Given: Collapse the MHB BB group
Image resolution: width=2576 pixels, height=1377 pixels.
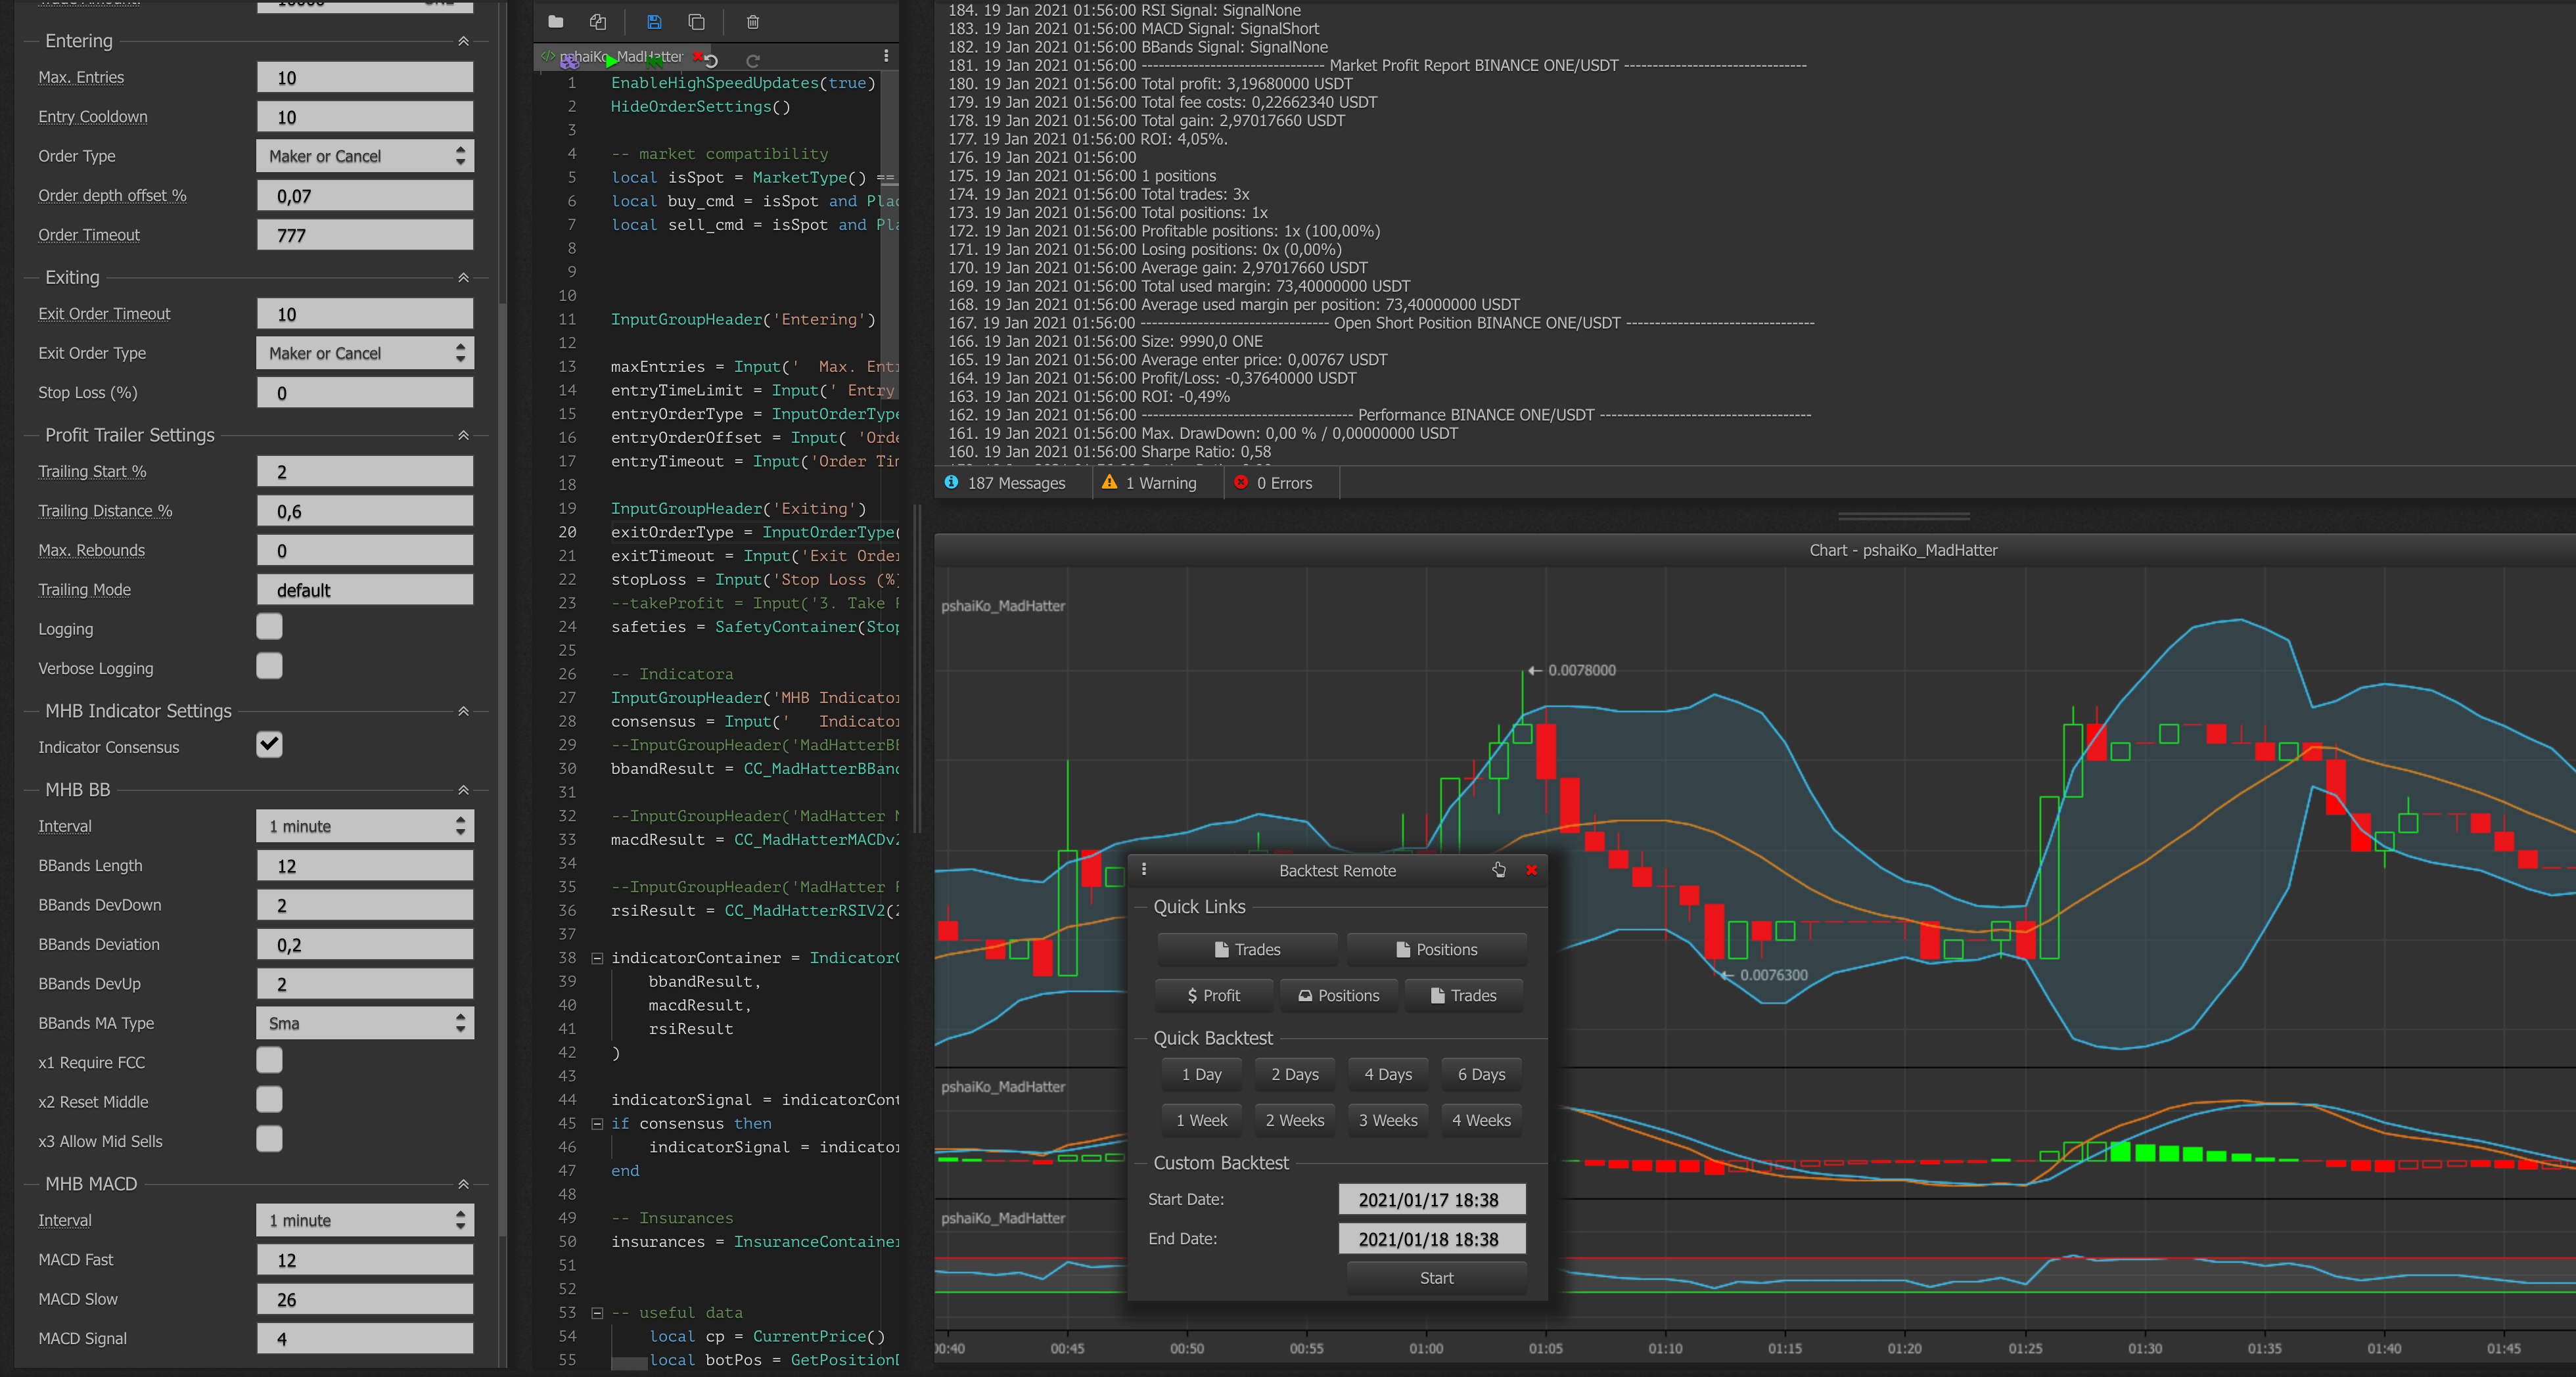Looking at the screenshot, I should click(x=463, y=790).
